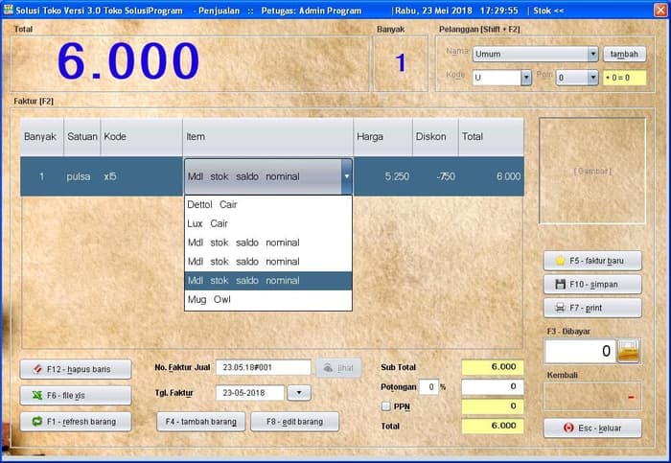The image size is (671, 463).
Task: Select Lux Cair from item list
Action: [x=207, y=223]
